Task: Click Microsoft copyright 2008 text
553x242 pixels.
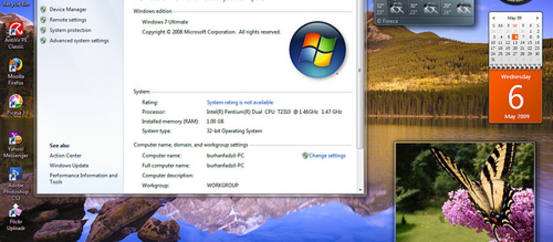Action: pyautogui.click(x=211, y=32)
